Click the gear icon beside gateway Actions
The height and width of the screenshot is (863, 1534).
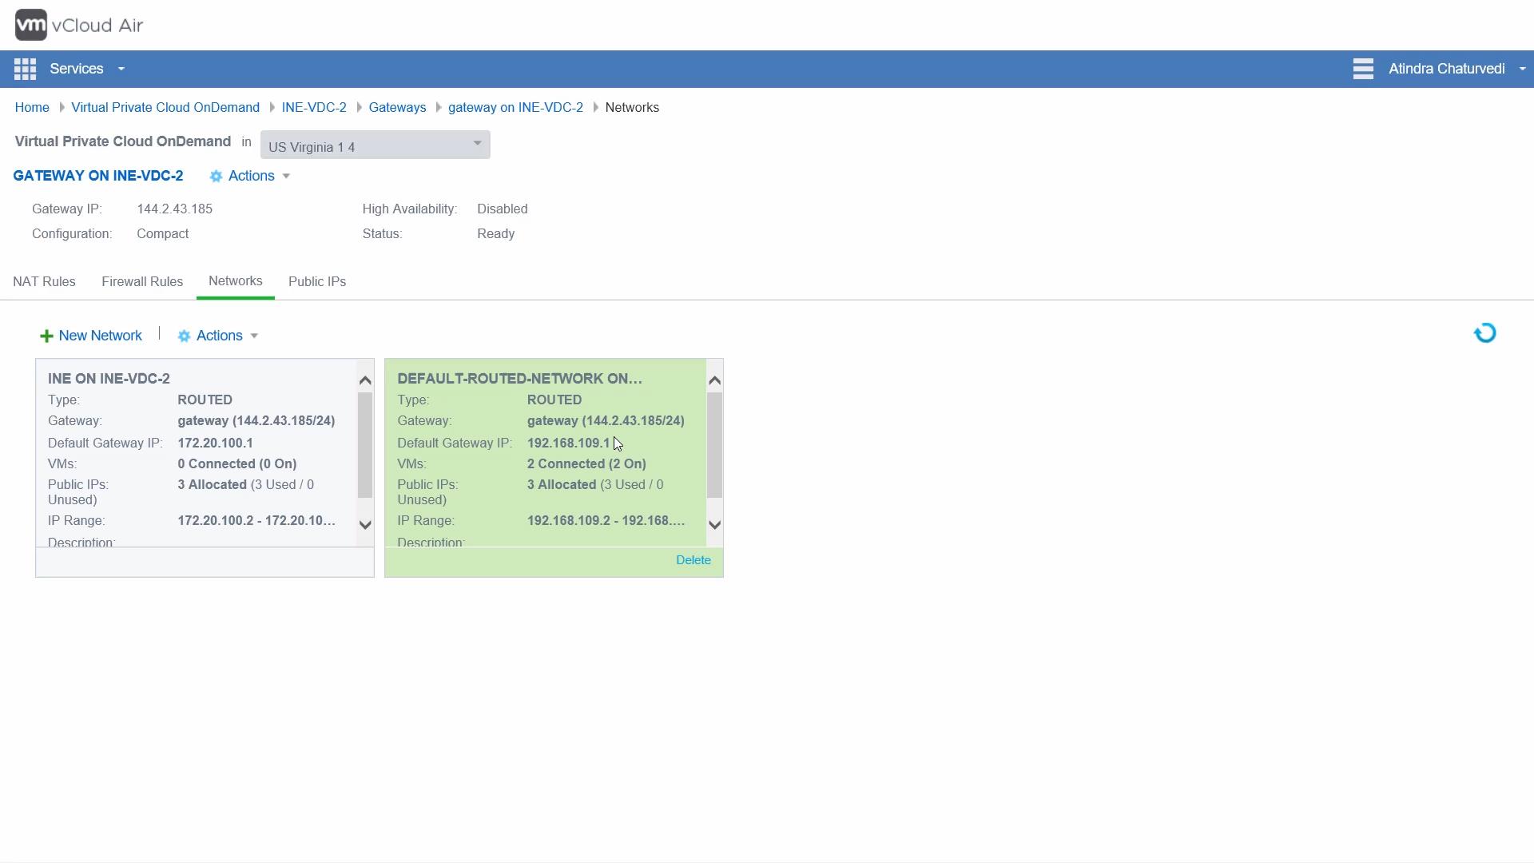coord(216,177)
